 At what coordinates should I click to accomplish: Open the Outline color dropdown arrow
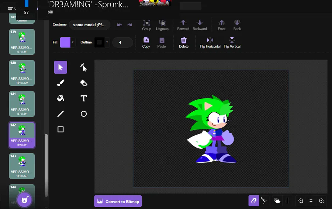tap(107, 42)
